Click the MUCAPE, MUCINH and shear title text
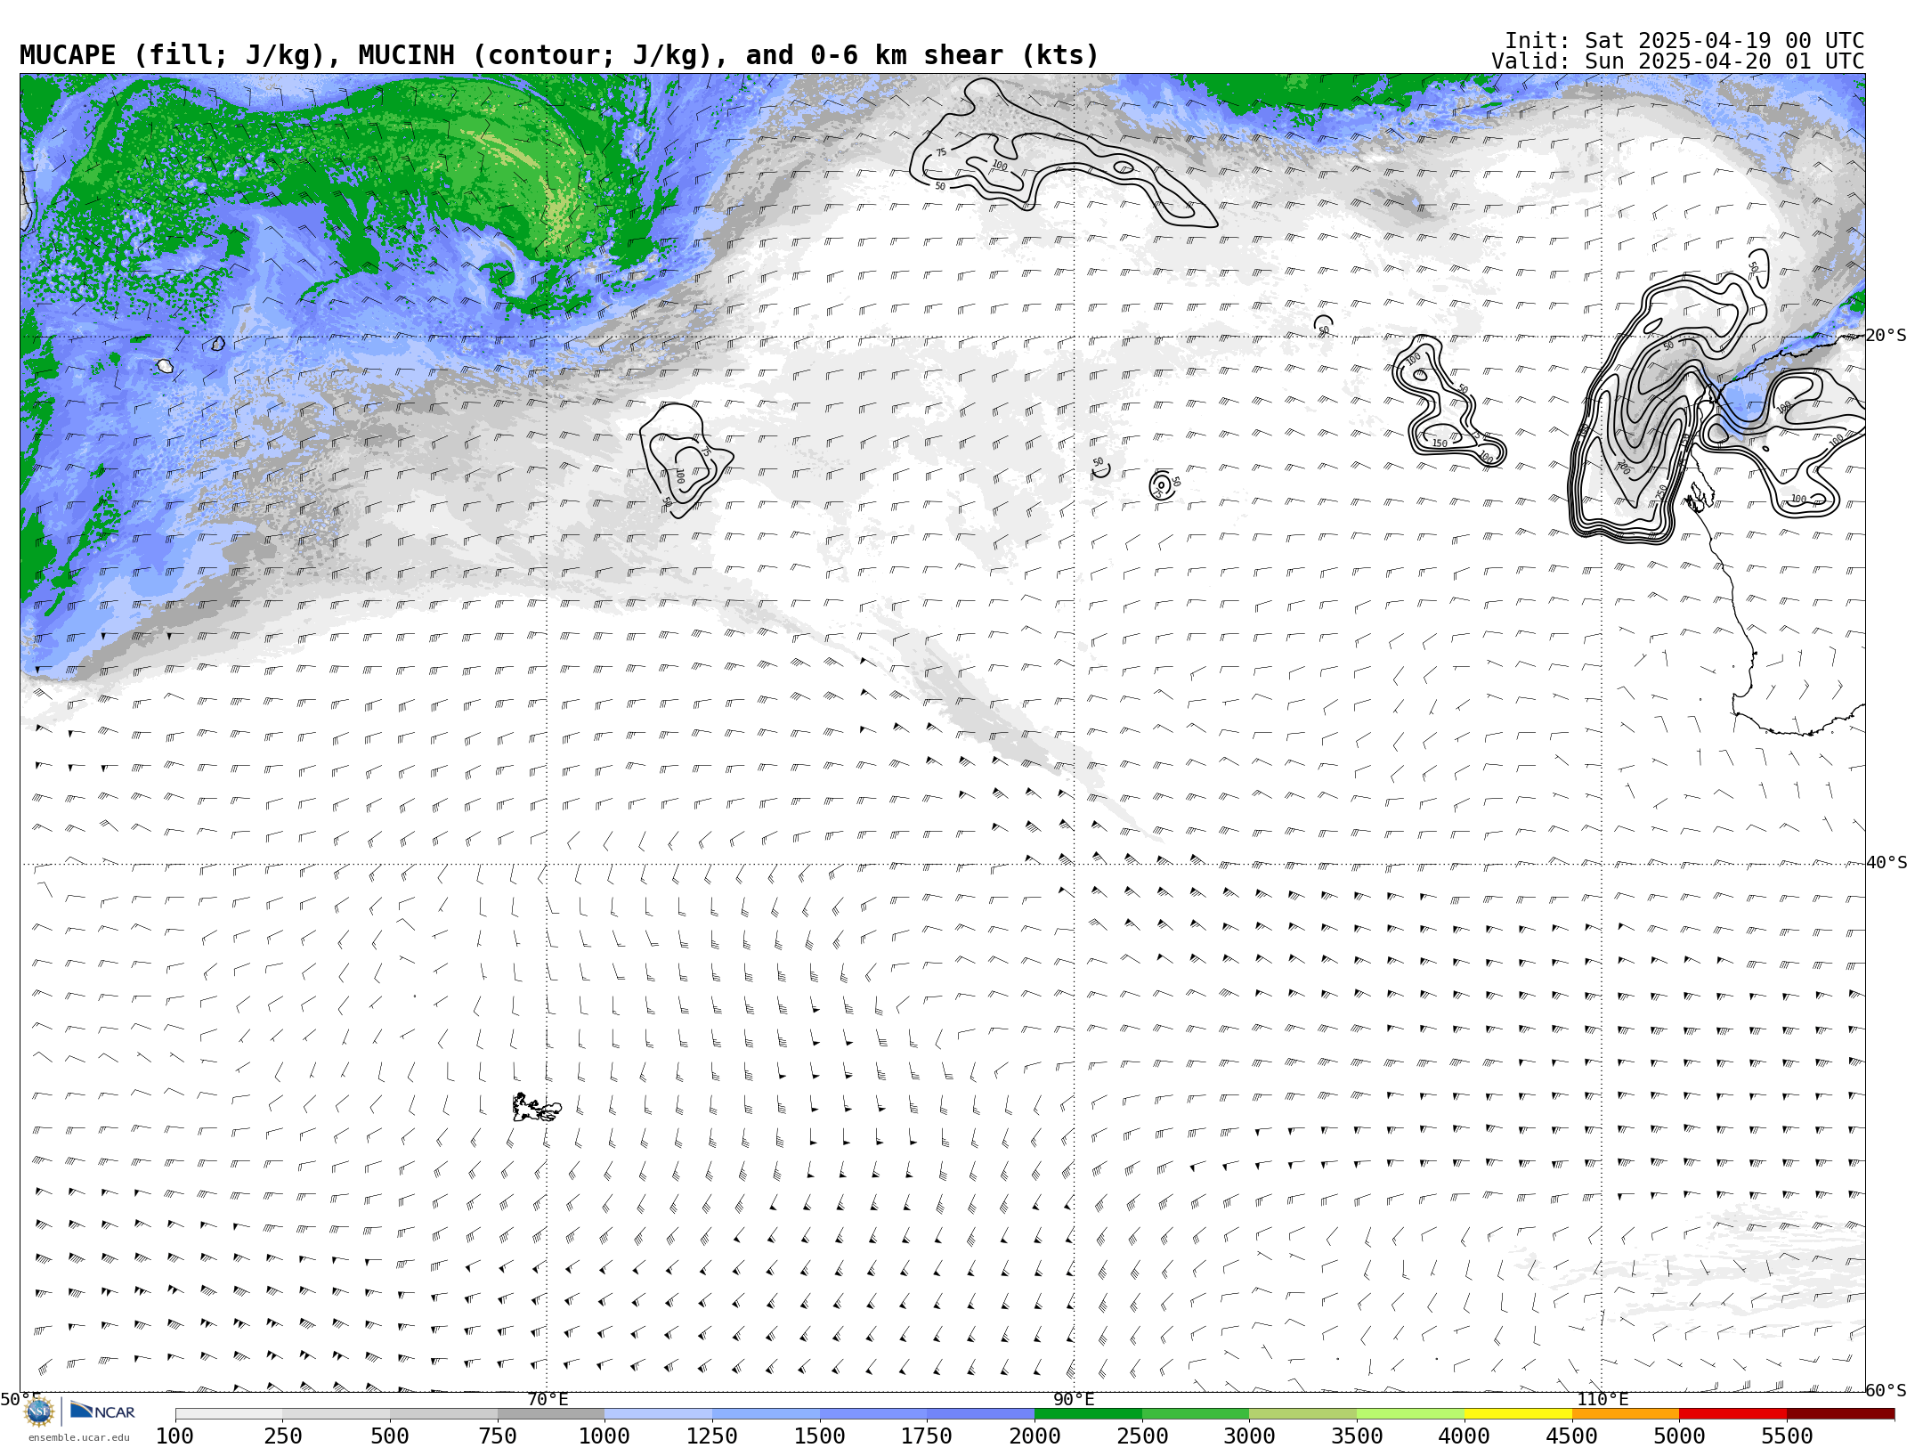This screenshot has width=1923, height=1448. (559, 55)
